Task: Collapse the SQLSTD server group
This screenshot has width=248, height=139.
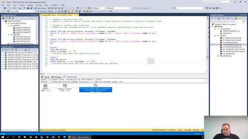Action: [9, 34]
